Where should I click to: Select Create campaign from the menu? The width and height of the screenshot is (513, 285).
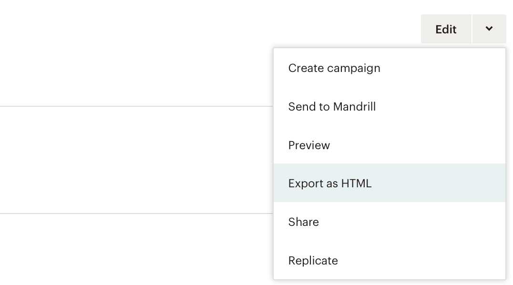click(334, 68)
